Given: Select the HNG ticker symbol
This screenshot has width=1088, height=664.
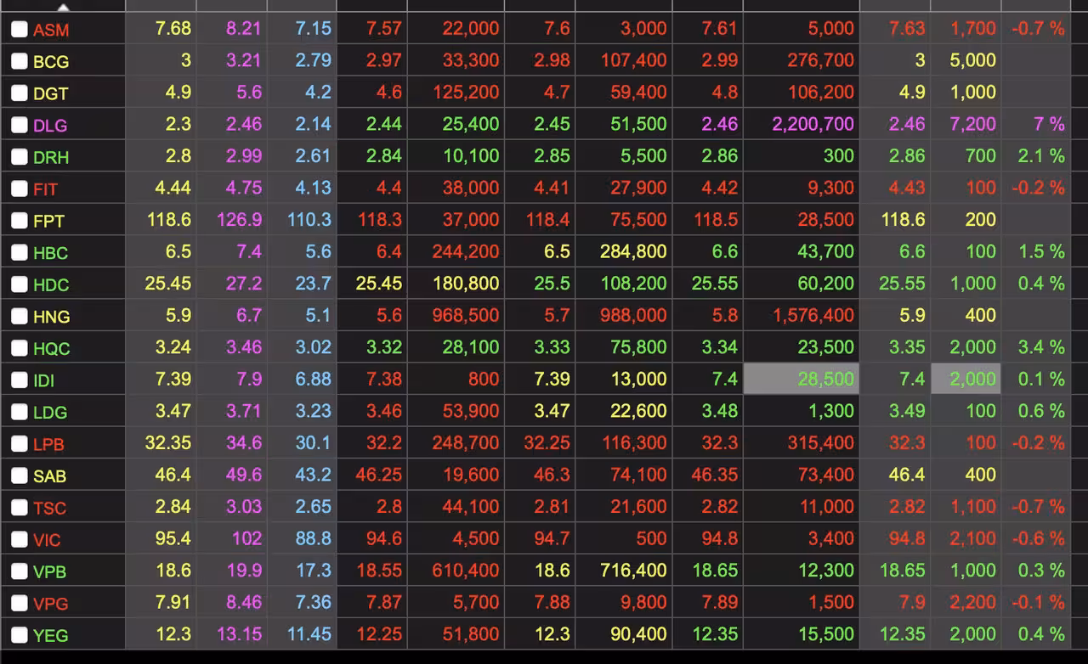Looking at the screenshot, I should [x=52, y=317].
